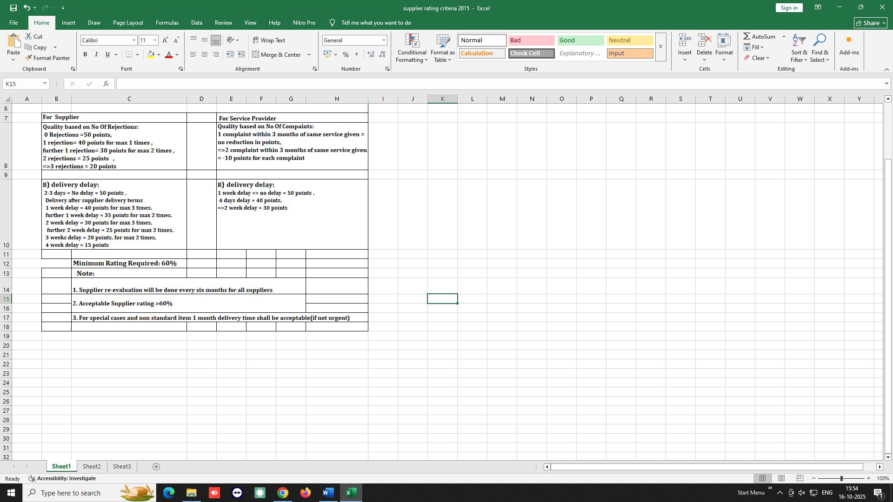Open the General number format dropdown
The width and height of the screenshot is (893, 502).
click(384, 40)
